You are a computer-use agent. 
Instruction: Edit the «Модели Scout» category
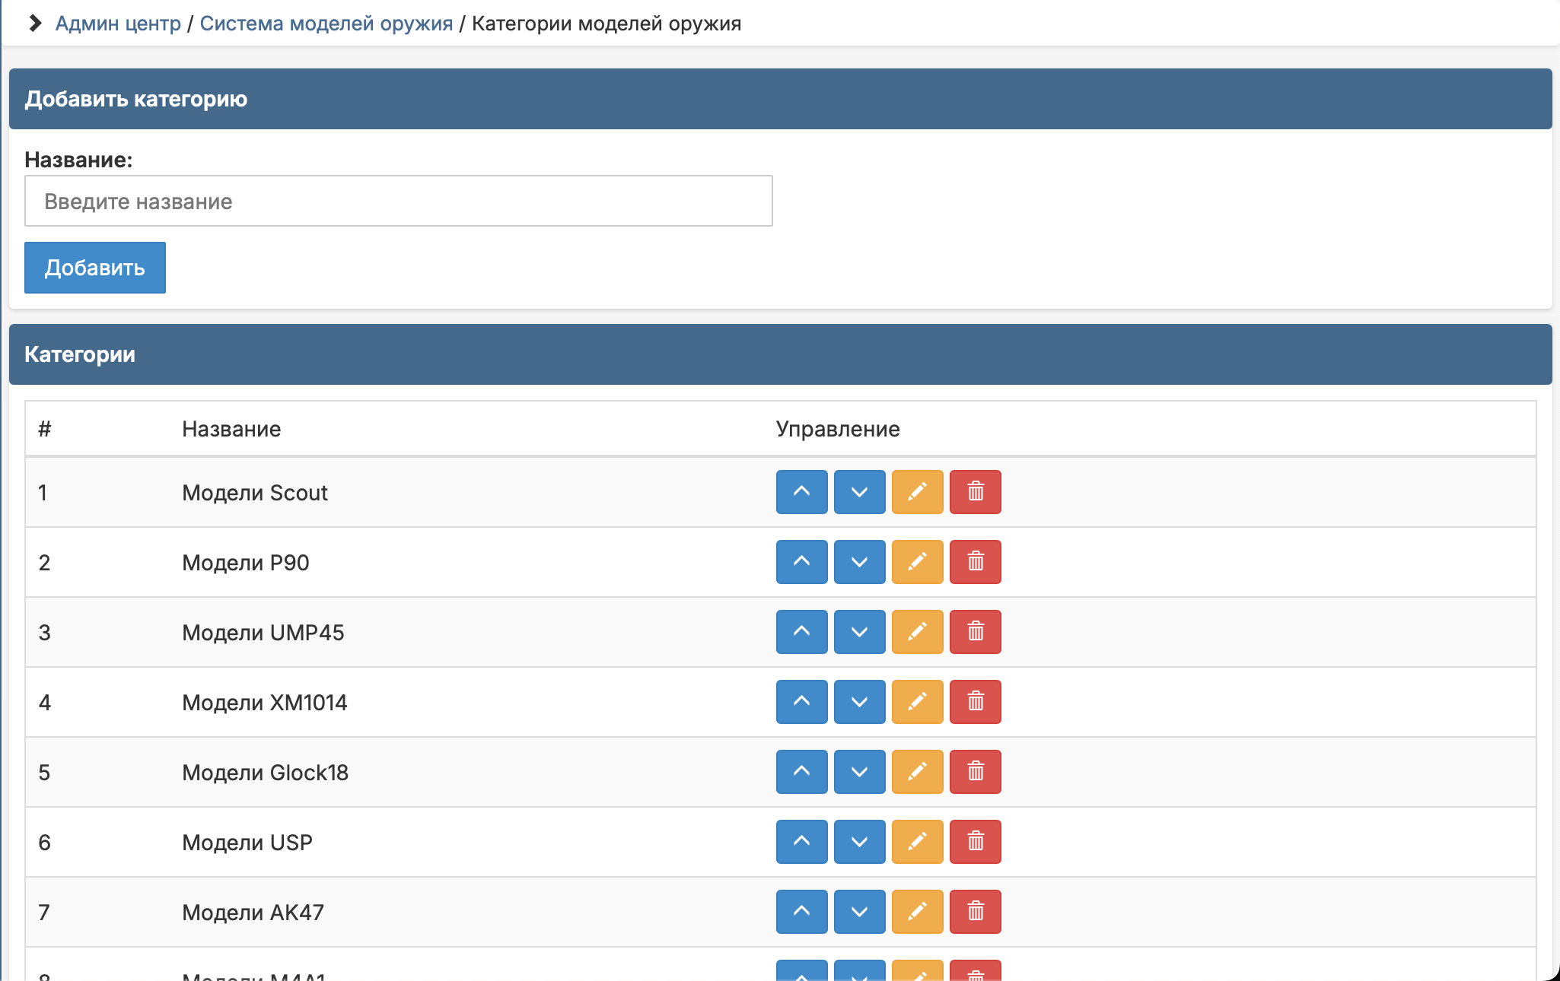pyautogui.click(x=917, y=492)
